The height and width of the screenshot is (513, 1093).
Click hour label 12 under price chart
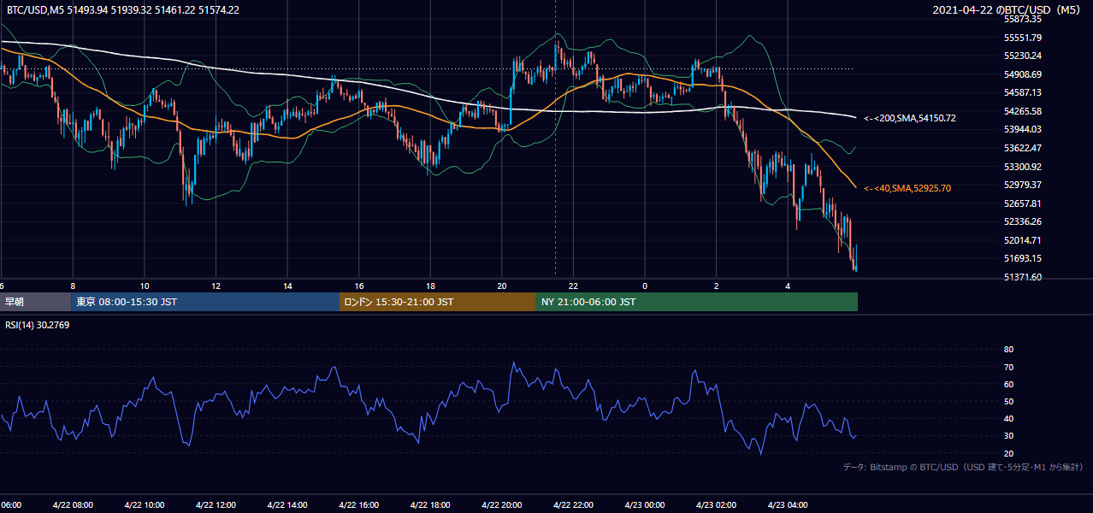(216, 286)
